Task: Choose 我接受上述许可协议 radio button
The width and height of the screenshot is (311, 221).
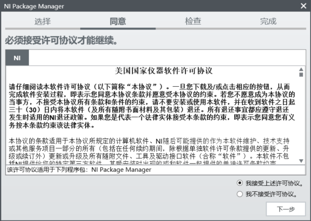Action: 240,183
